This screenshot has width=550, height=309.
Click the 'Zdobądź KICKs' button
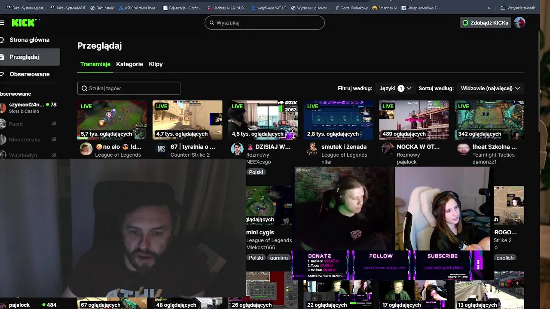tap(485, 23)
